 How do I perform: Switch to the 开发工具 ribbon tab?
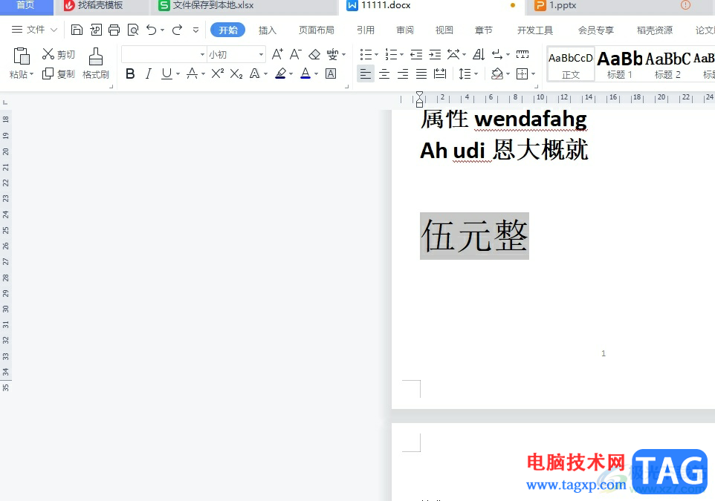pyautogui.click(x=535, y=30)
